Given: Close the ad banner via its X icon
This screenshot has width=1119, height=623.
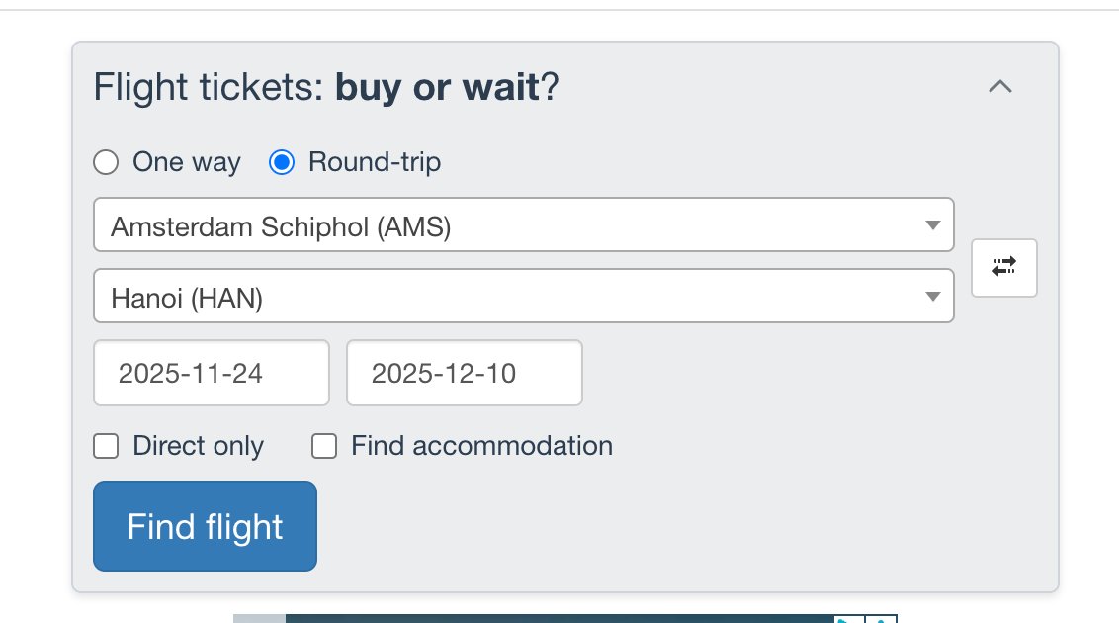Looking at the screenshot, I should click(882, 619).
